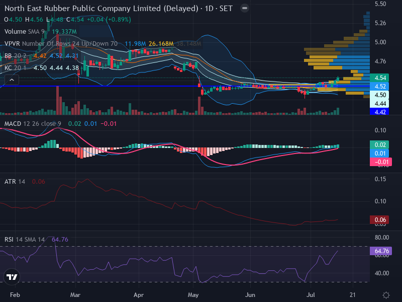
Task: Click the 5.26 price scale label
Action: point(380,23)
